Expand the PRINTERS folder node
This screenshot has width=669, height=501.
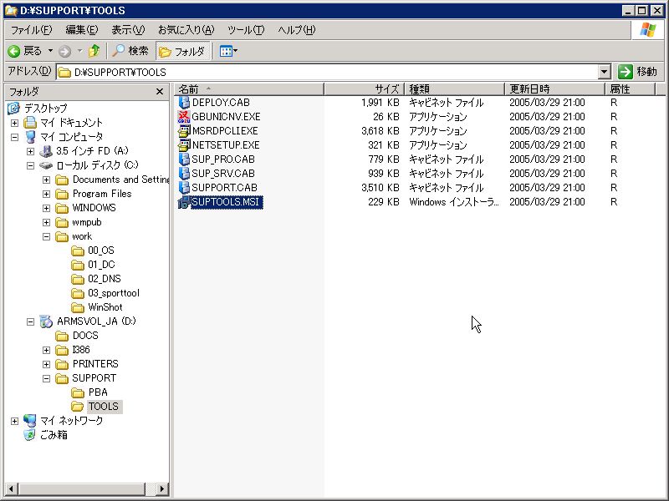click(x=46, y=364)
